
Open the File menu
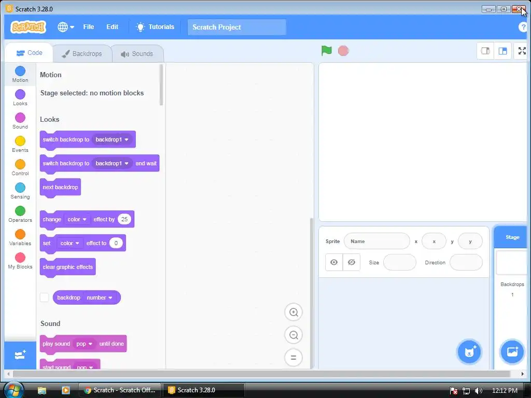click(x=88, y=27)
